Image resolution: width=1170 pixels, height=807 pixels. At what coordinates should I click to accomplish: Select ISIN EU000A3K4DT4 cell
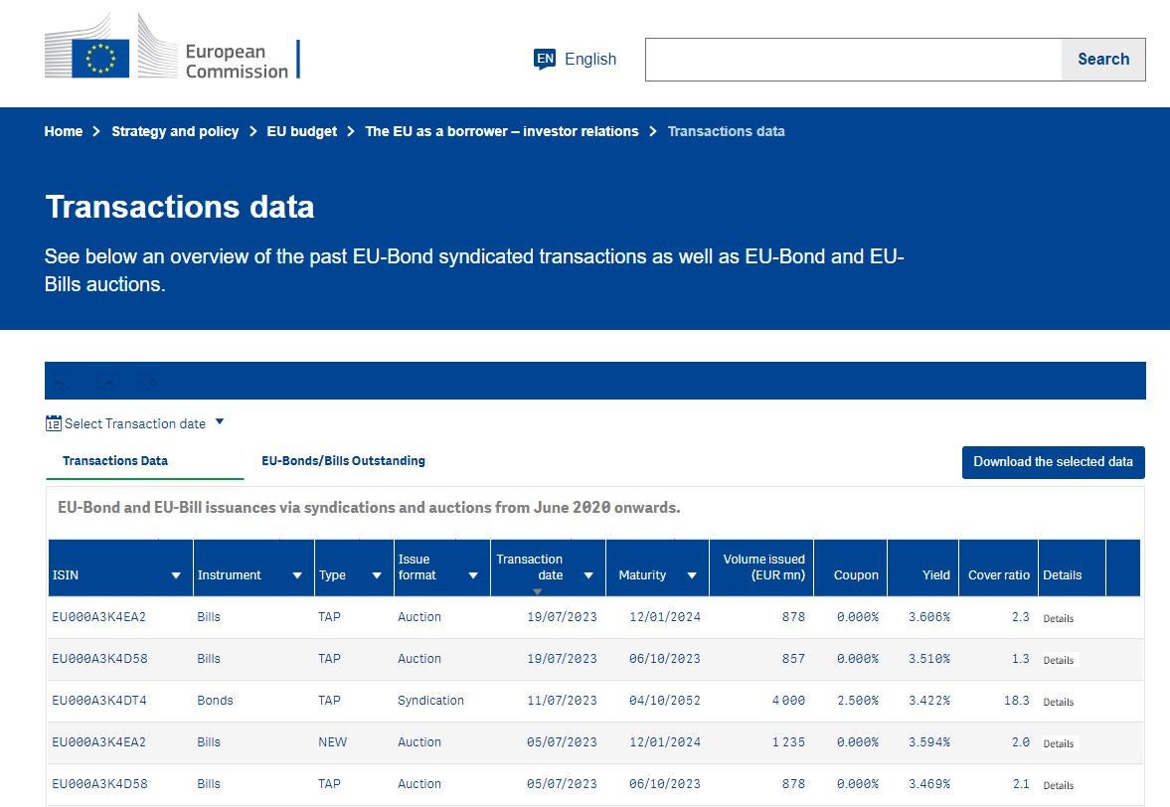click(x=99, y=701)
